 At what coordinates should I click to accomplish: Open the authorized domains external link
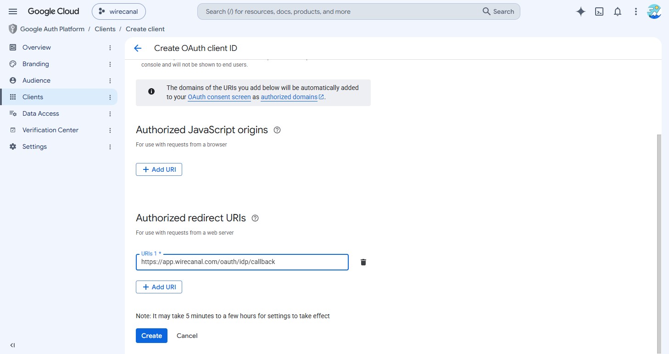point(292,97)
